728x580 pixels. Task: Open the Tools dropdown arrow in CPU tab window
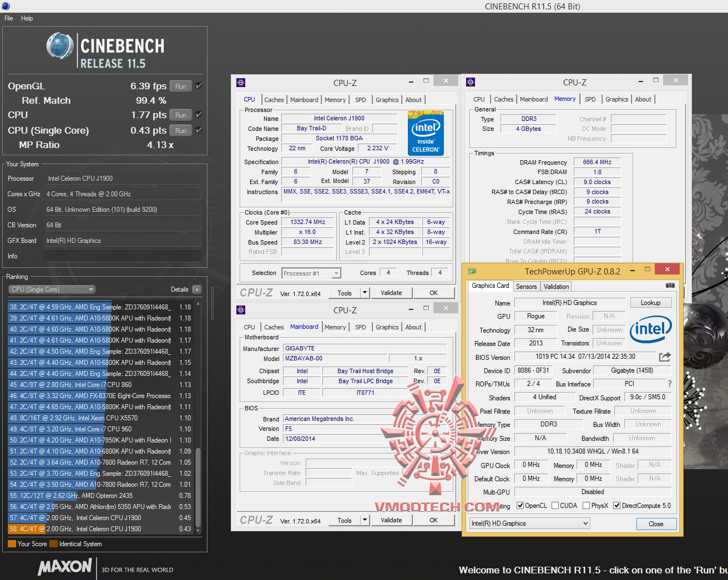365,293
